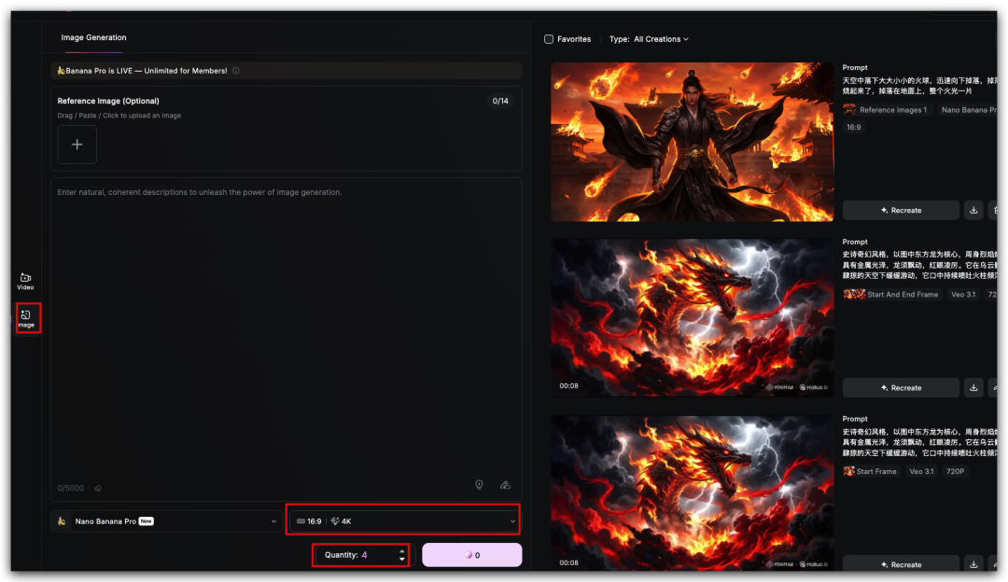Click the banana icon of the model selector
The height and width of the screenshot is (582, 1008).
tap(62, 521)
